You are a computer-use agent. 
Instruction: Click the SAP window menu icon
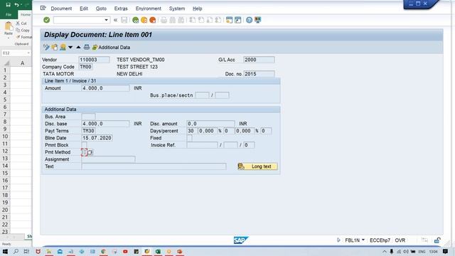(x=43, y=8)
